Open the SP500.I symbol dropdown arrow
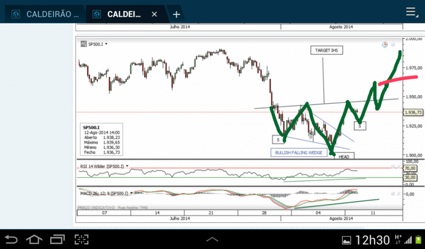This screenshot has height=249, width=425. pyautogui.click(x=106, y=44)
